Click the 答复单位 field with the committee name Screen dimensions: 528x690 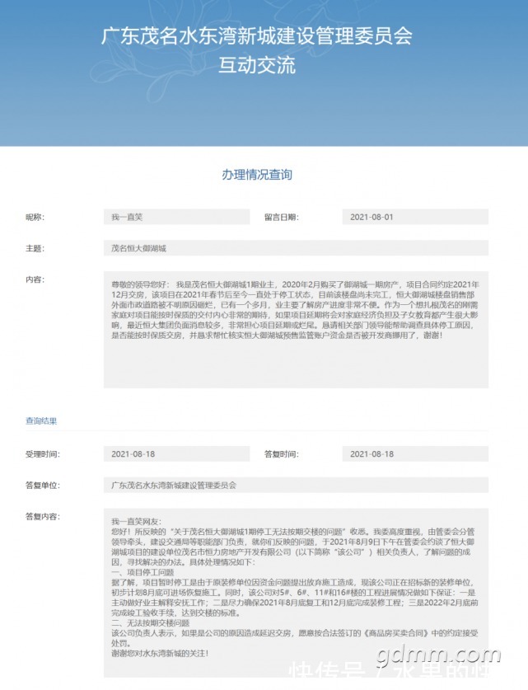(x=296, y=485)
